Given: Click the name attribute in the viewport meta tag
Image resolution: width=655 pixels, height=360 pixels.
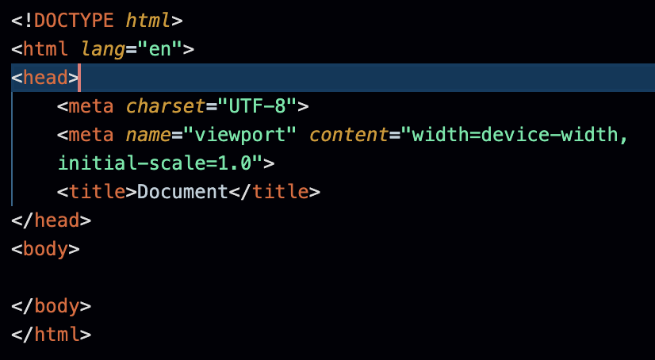Looking at the screenshot, I should pos(148,135).
